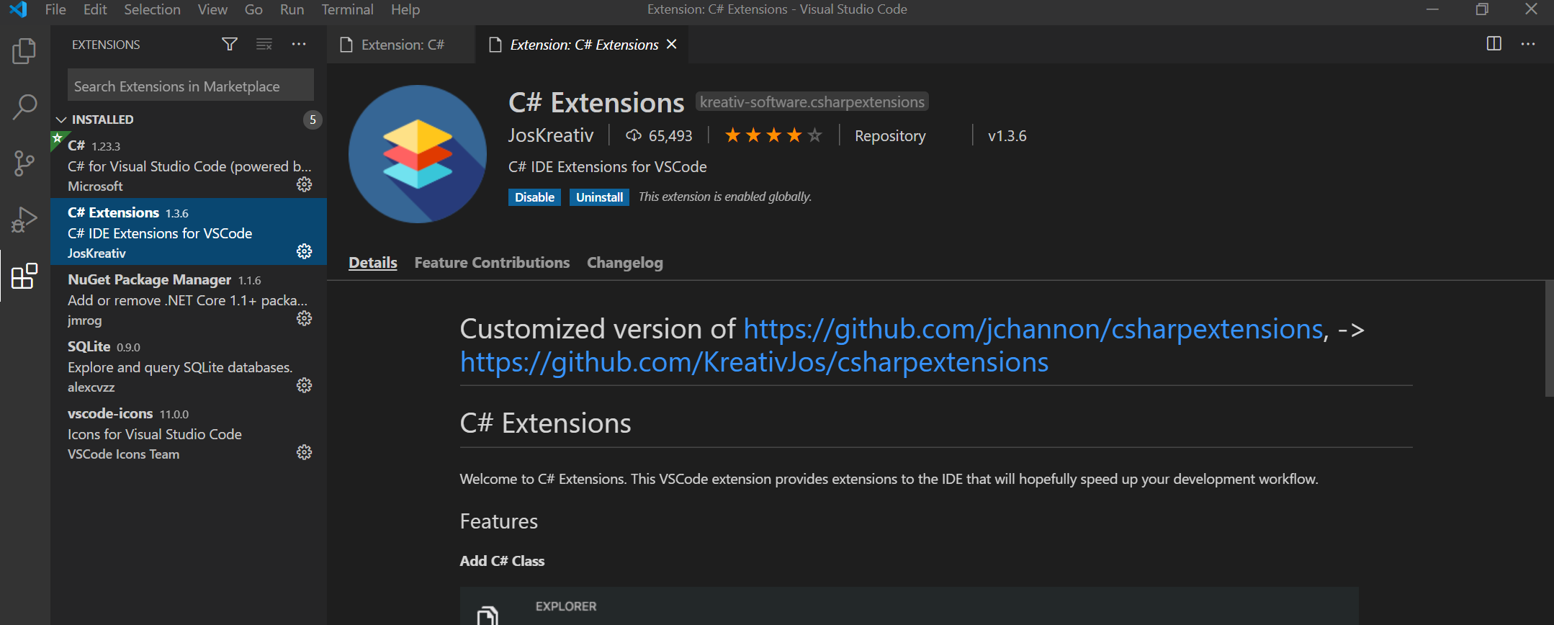Open the jchannon/csharpextensions GitHub link
This screenshot has height=625, width=1554.
[1033, 329]
